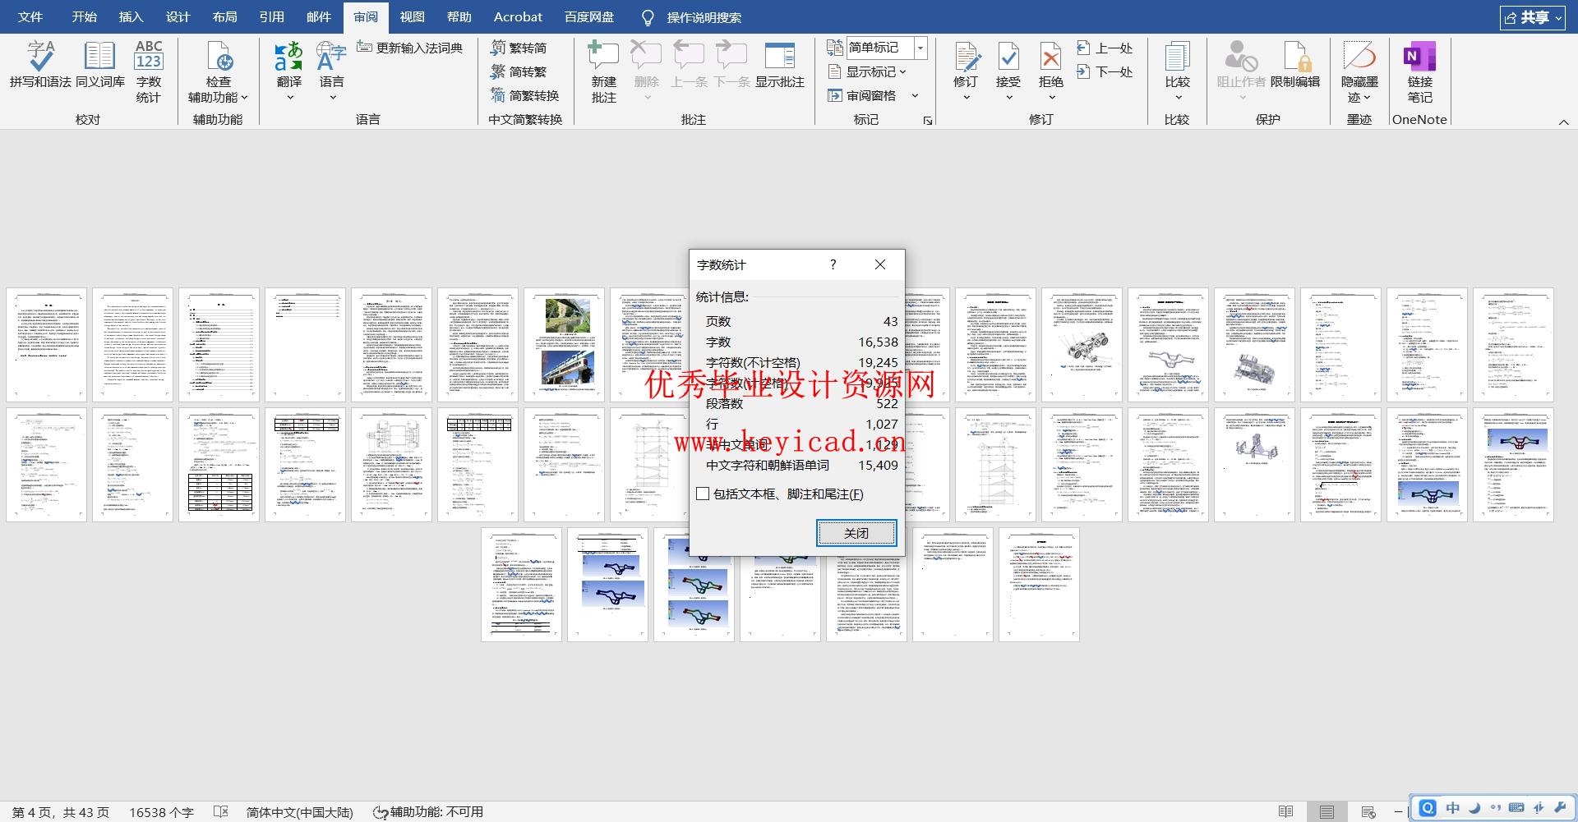Click the Reviewing Pane (审阅窗格) button

pos(863,95)
